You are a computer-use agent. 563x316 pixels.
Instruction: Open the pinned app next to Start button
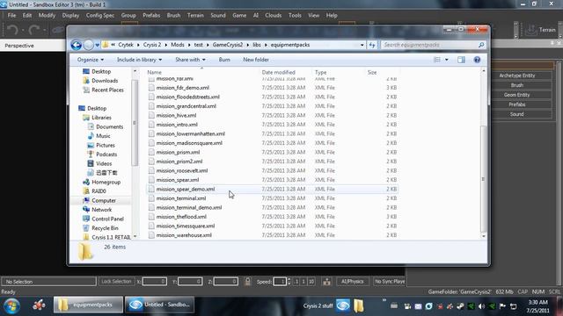pyautogui.click(x=39, y=305)
